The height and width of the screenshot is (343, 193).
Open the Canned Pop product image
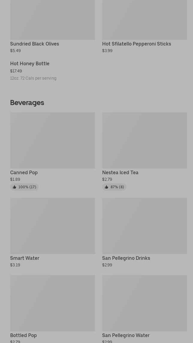click(x=52, y=140)
